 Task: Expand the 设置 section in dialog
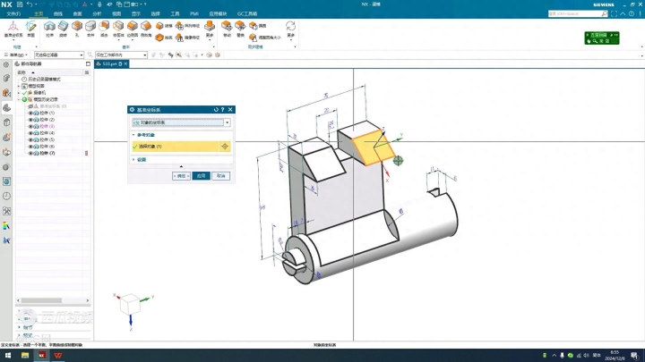tap(133, 160)
